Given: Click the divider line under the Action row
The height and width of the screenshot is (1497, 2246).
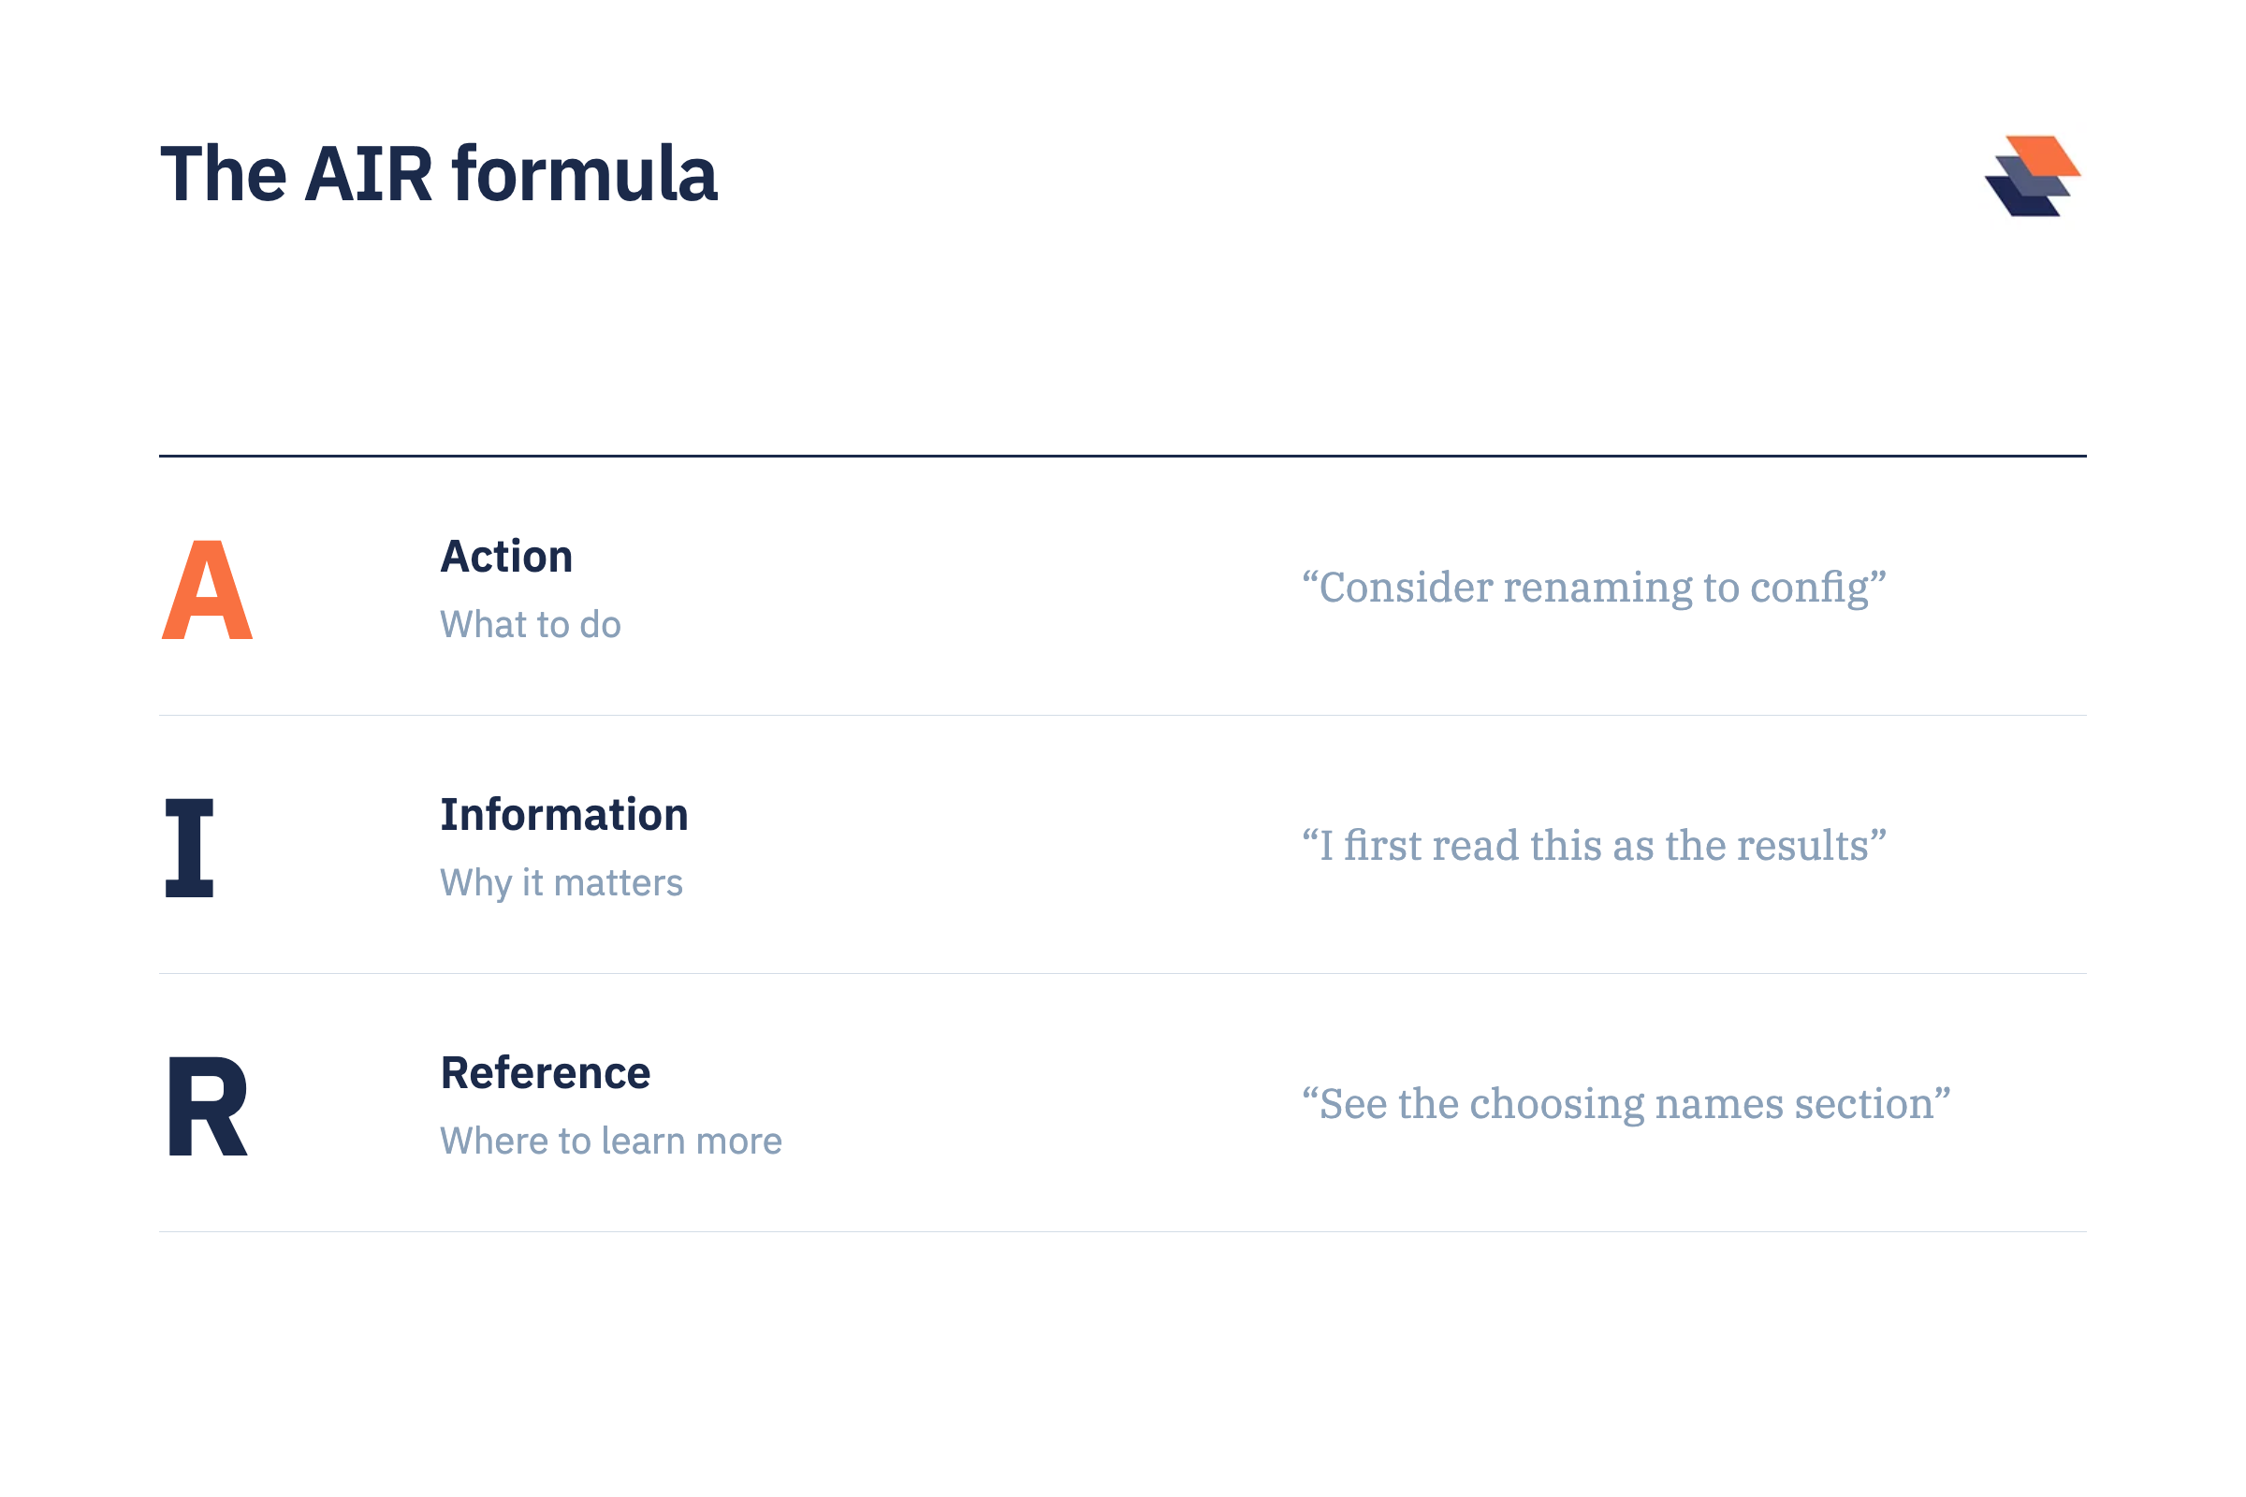Looking at the screenshot, I should pos(1123,715).
